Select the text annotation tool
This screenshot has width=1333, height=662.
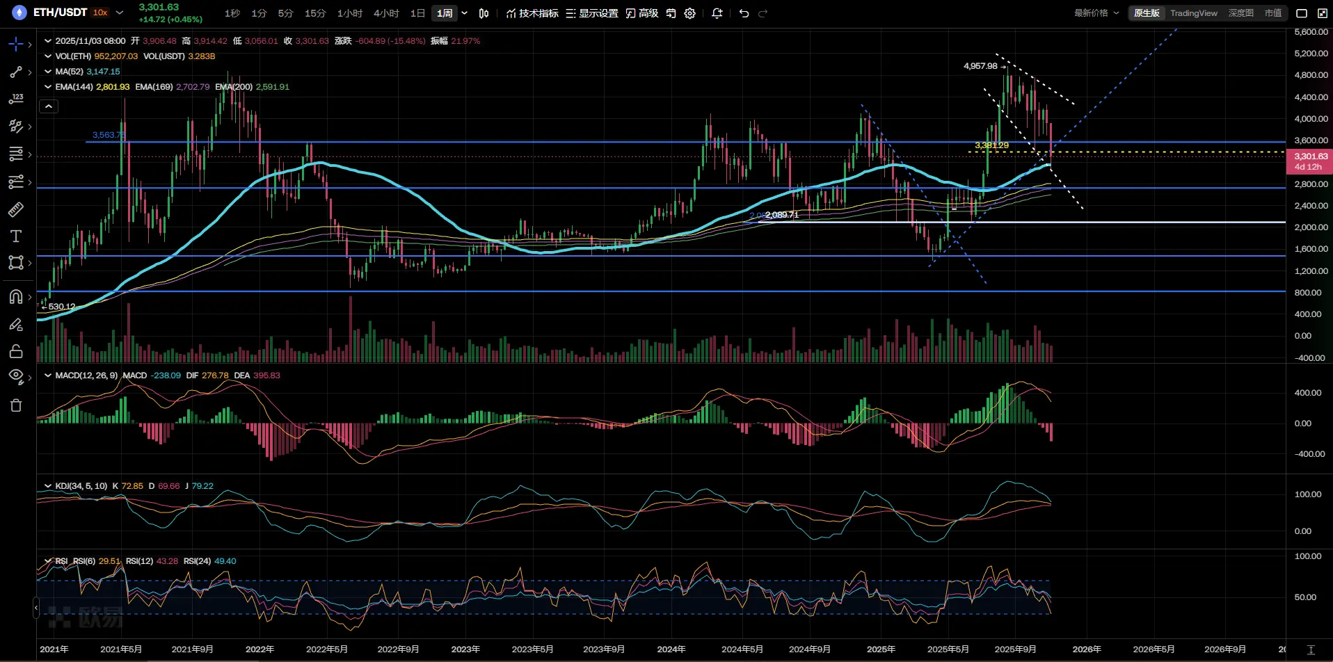pos(15,236)
